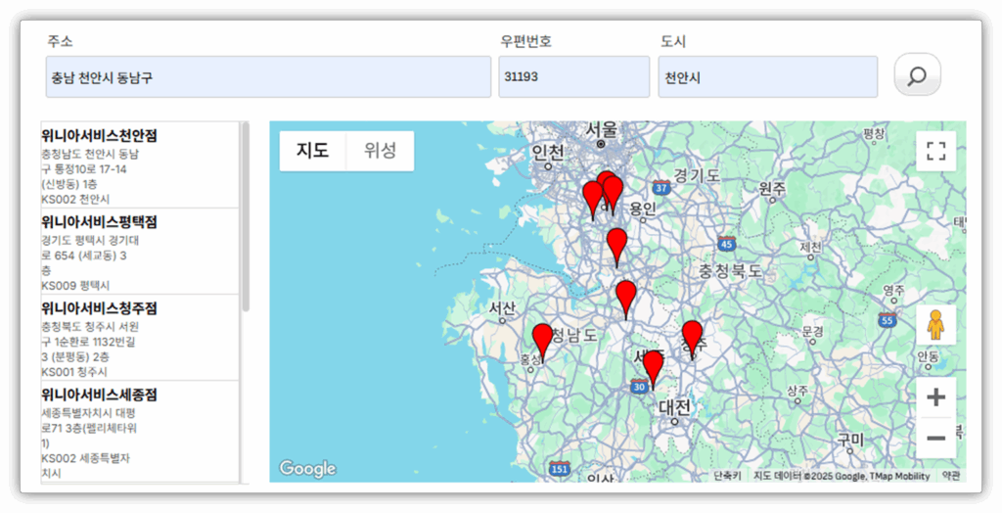This screenshot has height=513, width=1002.
Task: Click the 구미 label on the map
Action: pos(850,441)
